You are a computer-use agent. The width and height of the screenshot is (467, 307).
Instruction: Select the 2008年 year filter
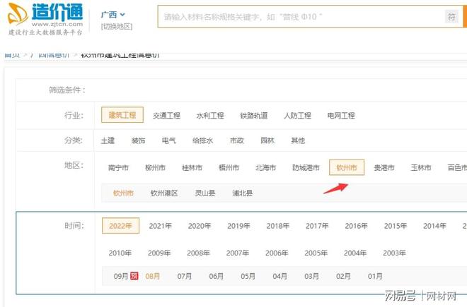coord(198,253)
